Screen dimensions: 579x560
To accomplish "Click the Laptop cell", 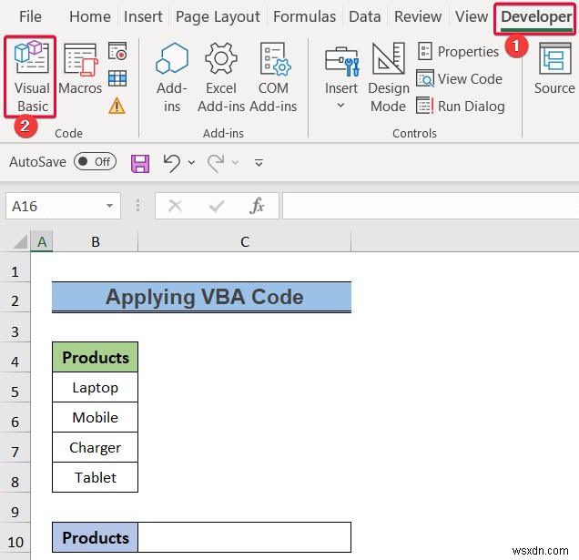I will [96, 387].
